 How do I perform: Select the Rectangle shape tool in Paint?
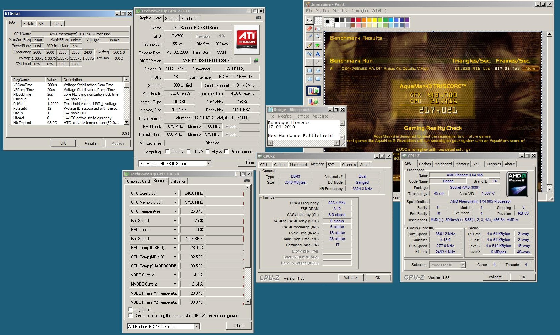coord(310,71)
